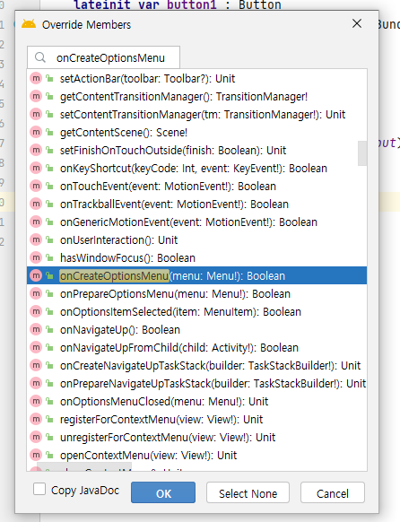
Task: Click green lock icon beside onUserInteraction
Action: click(x=49, y=240)
